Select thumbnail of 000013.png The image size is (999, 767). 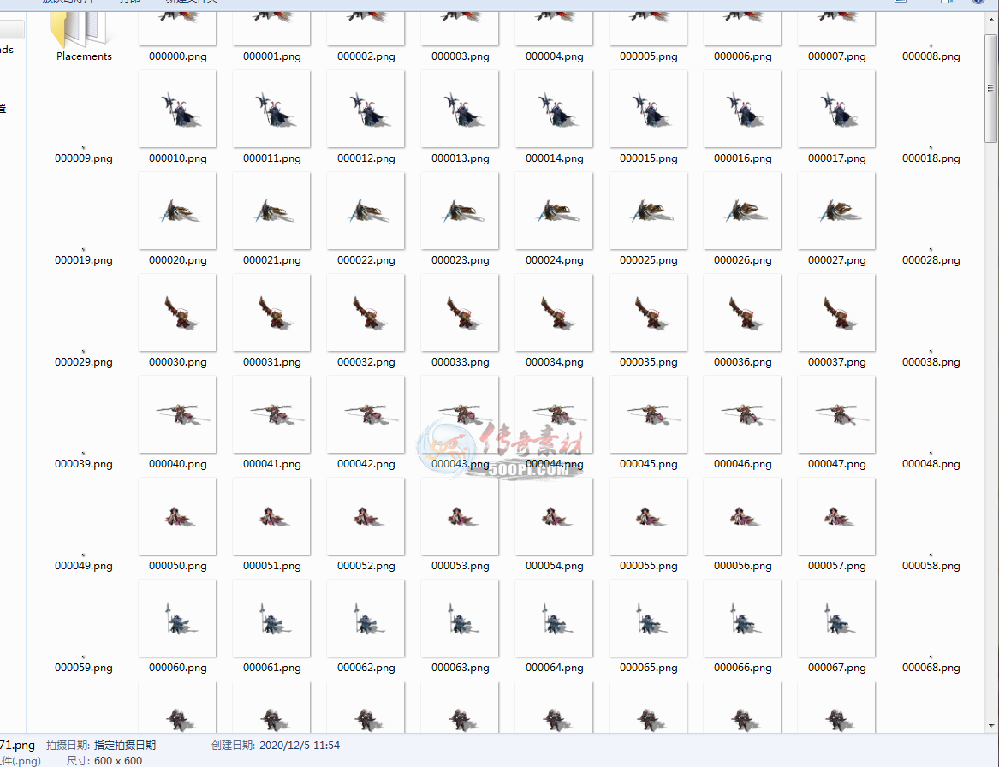460,109
